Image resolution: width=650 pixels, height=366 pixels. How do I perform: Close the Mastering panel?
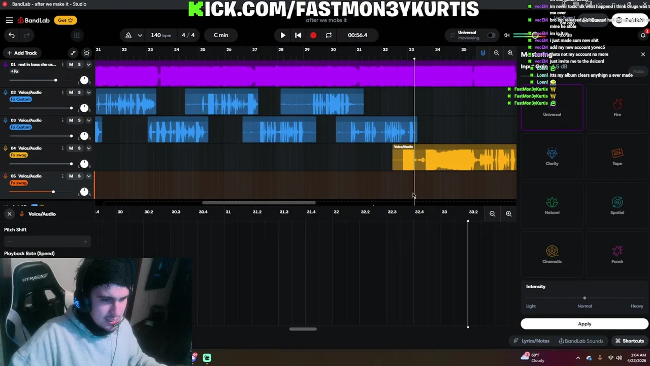(643, 54)
